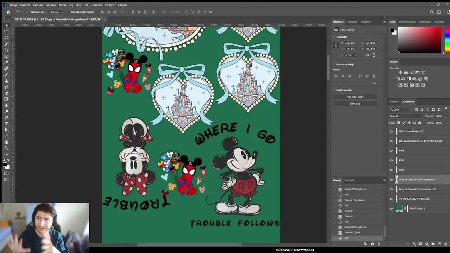Open the Katman auto-select dropdown
The width and height of the screenshot is (450, 253).
click(x=57, y=12)
